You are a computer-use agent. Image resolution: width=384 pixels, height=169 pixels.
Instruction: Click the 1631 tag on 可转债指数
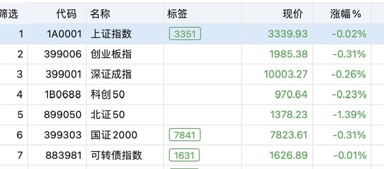pyautogui.click(x=184, y=155)
